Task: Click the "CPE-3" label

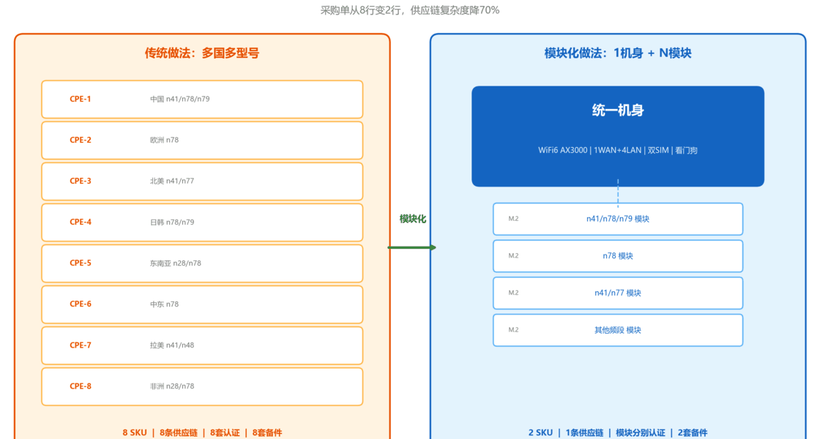Action: pyautogui.click(x=81, y=181)
